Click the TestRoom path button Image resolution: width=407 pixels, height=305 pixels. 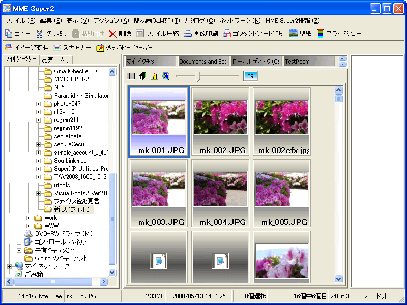click(x=309, y=62)
